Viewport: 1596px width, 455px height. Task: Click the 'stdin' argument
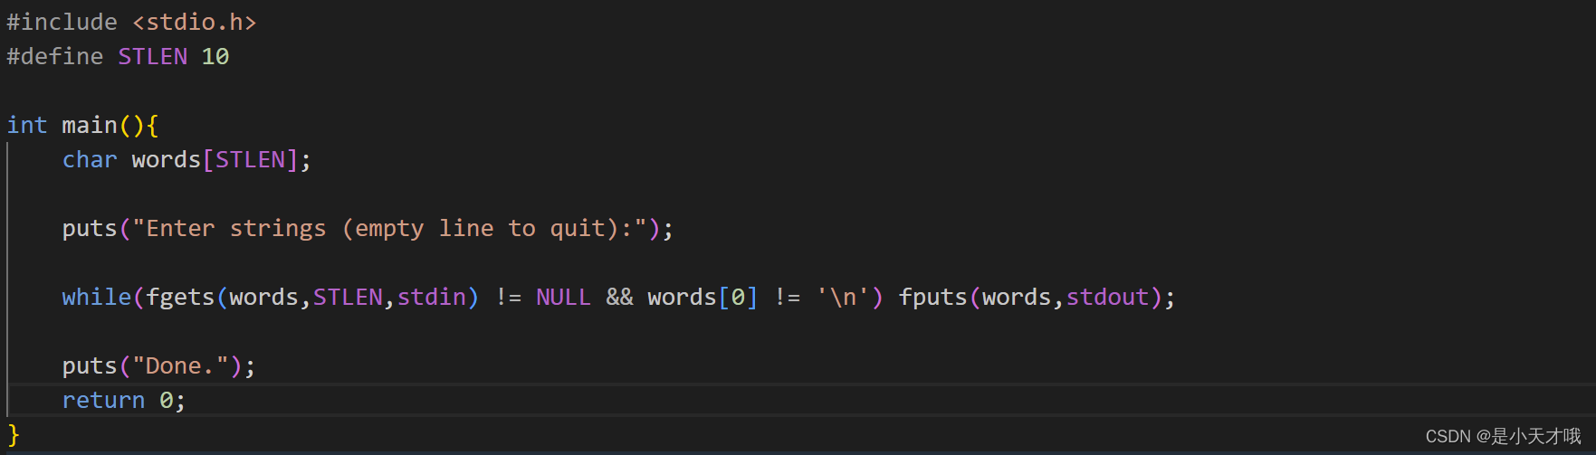tap(432, 298)
